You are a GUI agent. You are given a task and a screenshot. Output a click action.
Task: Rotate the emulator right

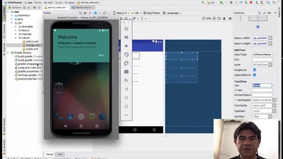pos(126,63)
